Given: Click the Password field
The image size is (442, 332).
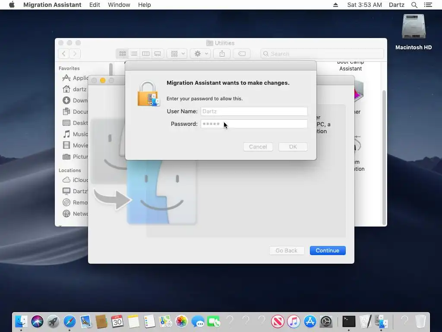Looking at the screenshot, I should pyautogui.click(x=254, y=124).
